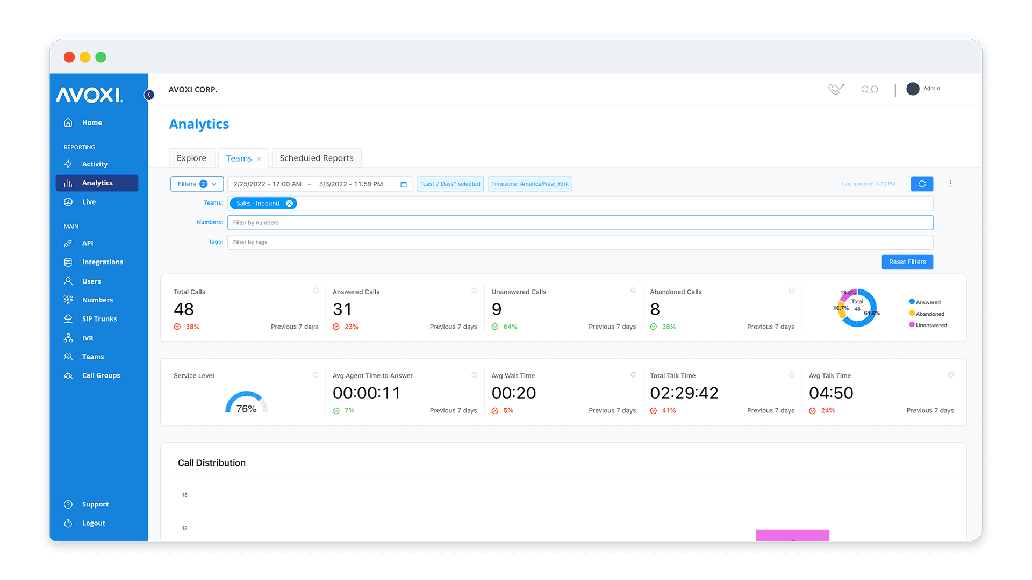Open the Live reporting view
Image resolution: width=1032 pixels, height=580 pixels.
click(68, 201)
